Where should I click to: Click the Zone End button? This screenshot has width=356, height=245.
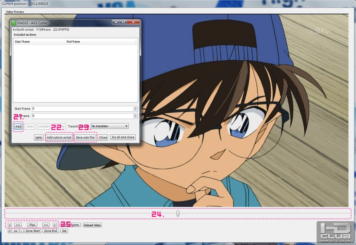tap(51, 231)
